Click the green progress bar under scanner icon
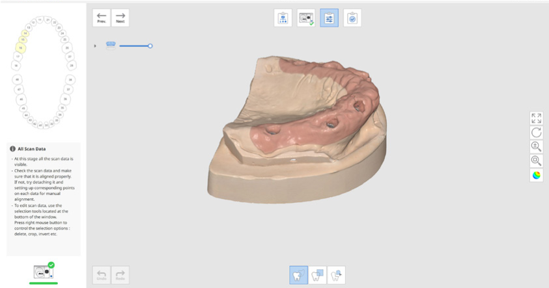549x288 pixels. (44, 283)
